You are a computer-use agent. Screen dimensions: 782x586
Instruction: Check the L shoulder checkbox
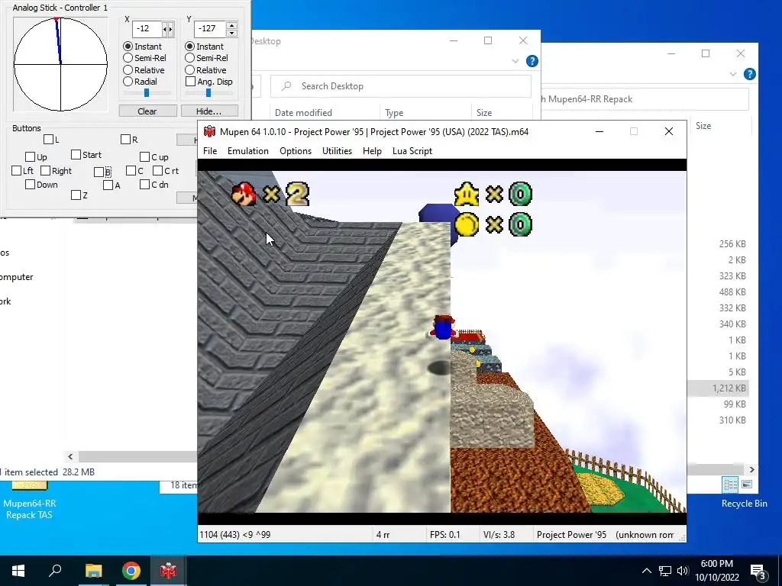[48, 140]
